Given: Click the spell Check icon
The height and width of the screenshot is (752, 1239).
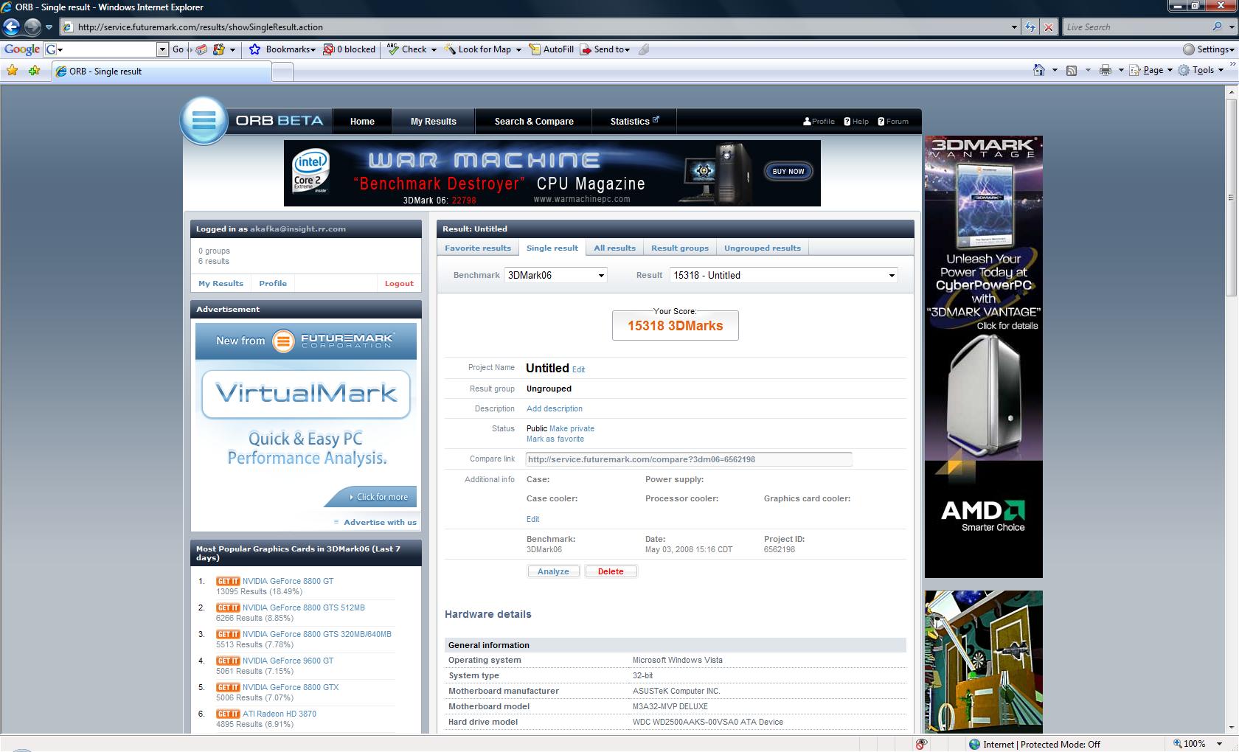Looking at the screenshot, I should (393, 49).
